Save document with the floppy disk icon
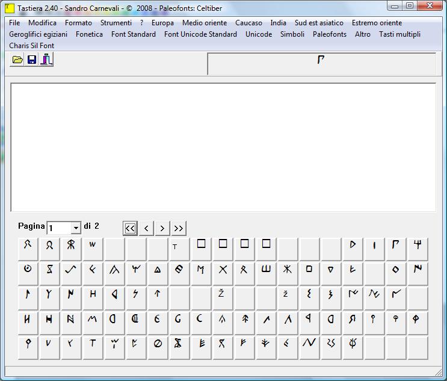The height and width of the screenshot is (381, 447). pyautogui.click(x=32, y=60)
